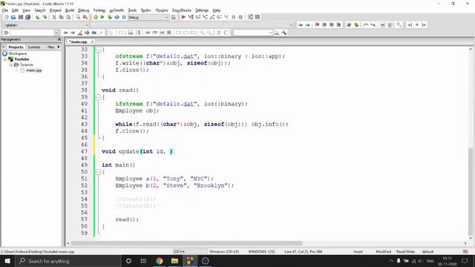475x267 pixels.
Task: Click the wrench icon in the lower toolbar
Action: 284,33
